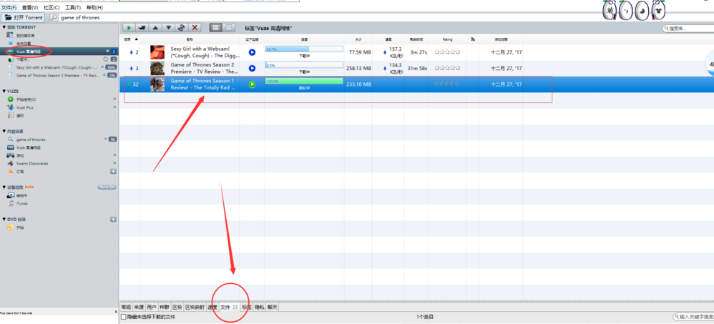Click the move down arrow in toolbar

tap(168, 28)
